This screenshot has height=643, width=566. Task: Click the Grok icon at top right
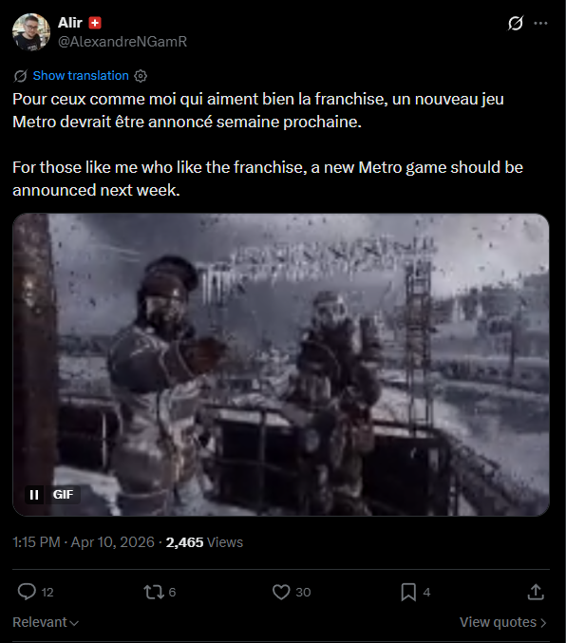(515, 23)
